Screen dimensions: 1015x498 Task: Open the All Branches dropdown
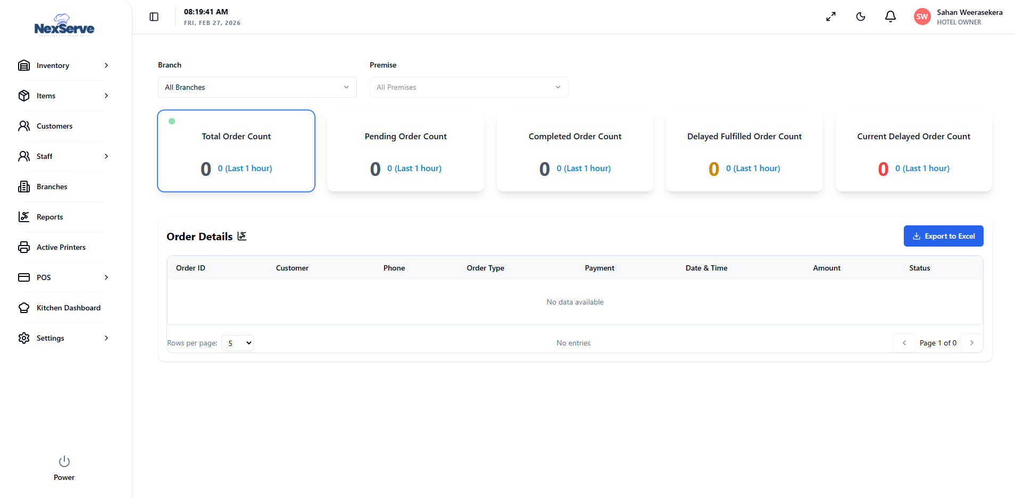click(x=257, y=87)
